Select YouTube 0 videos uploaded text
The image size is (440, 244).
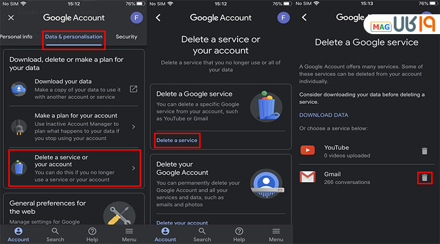347,151
